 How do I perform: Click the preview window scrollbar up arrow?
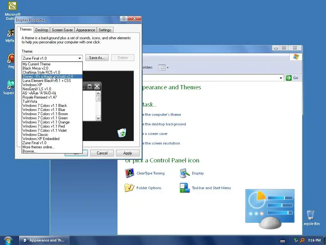click(x=98, y=93)
